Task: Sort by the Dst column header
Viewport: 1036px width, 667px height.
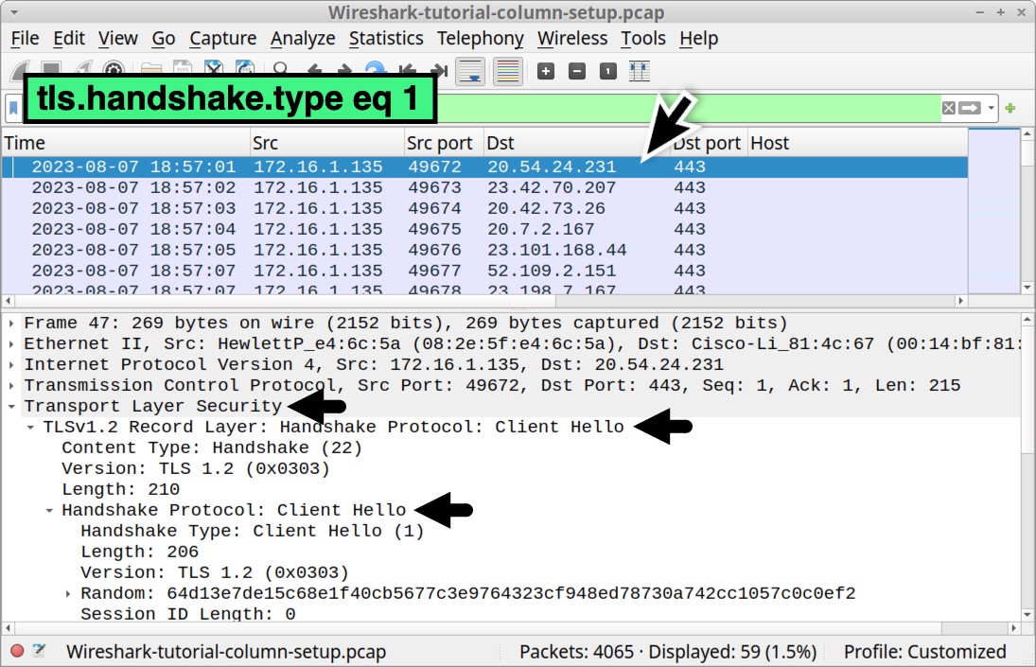Action: point(577,143)
